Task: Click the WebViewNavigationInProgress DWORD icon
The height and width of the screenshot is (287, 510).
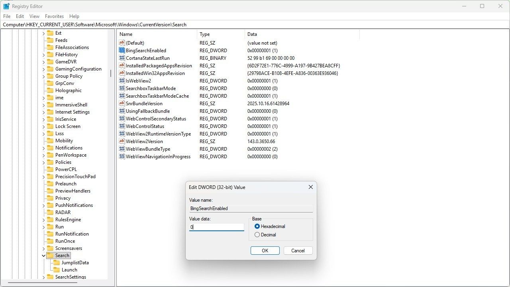Action: click(x=122, y=157)
